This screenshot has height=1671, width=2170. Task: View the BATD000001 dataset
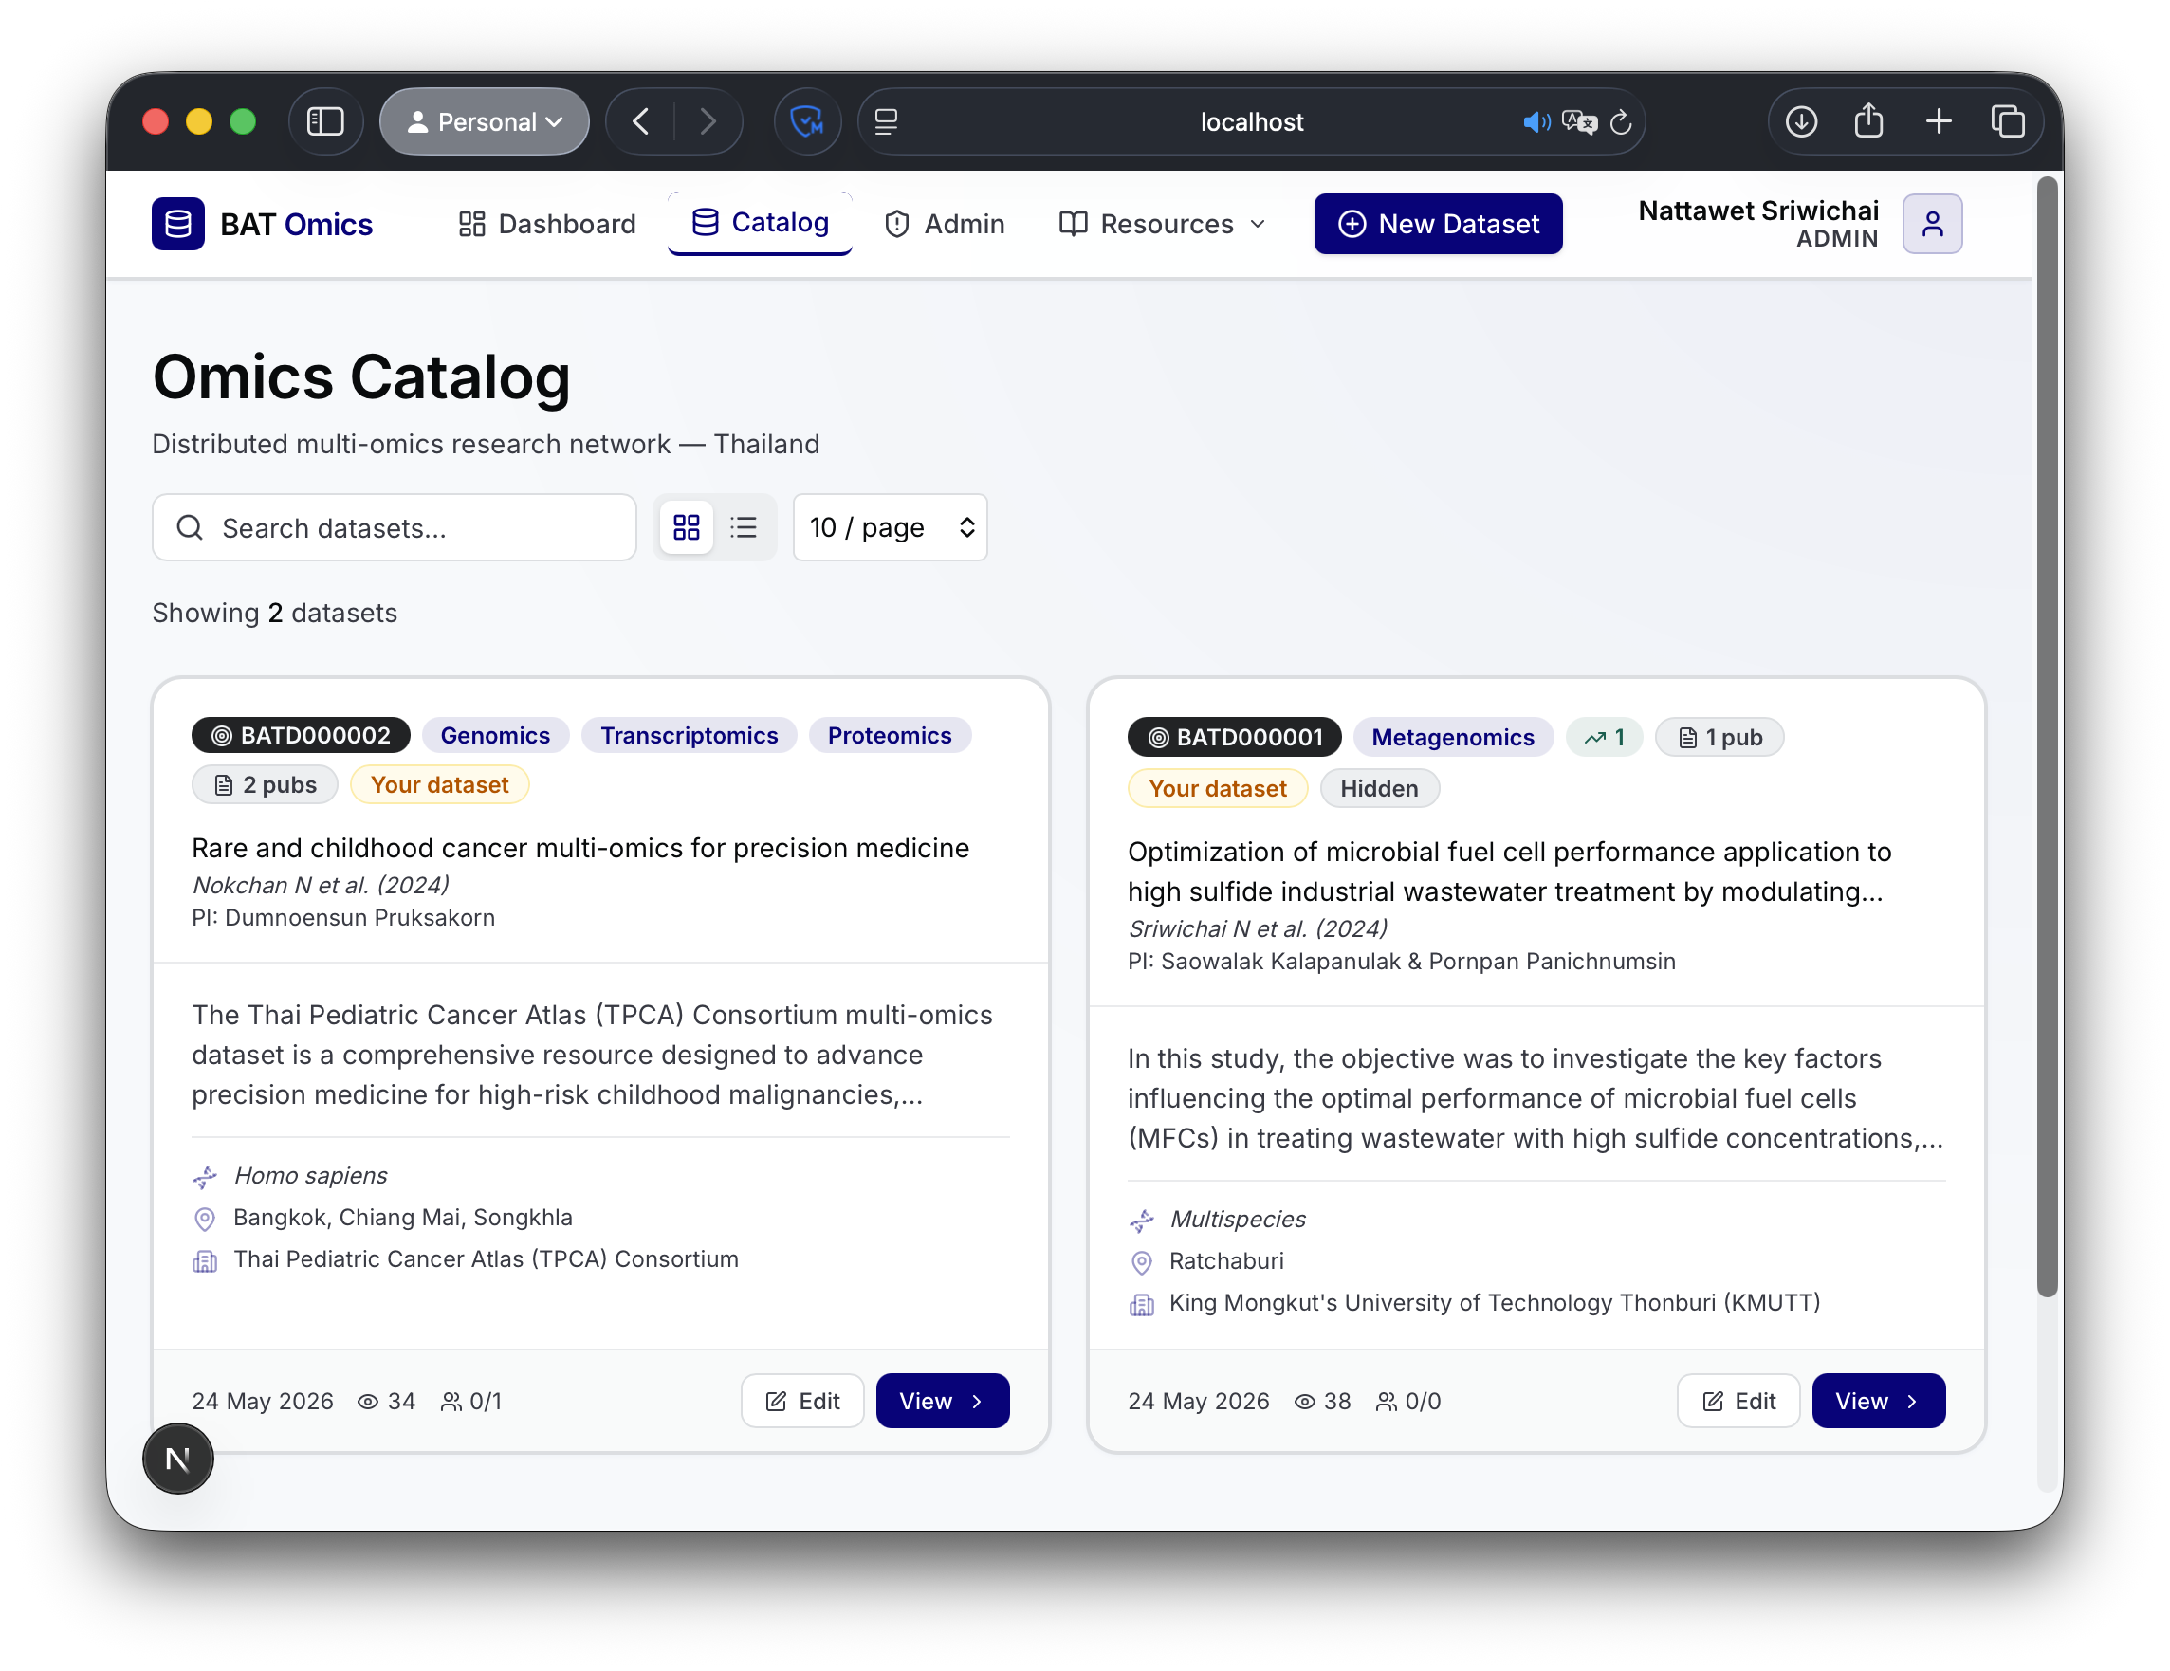[1879, 1401]
